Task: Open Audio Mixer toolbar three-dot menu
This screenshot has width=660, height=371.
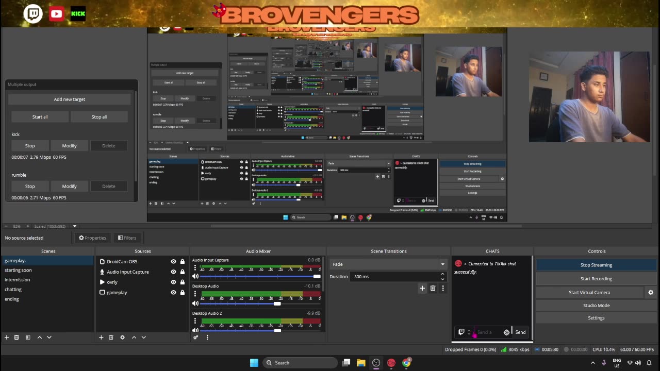Action: tap(207, 338)
